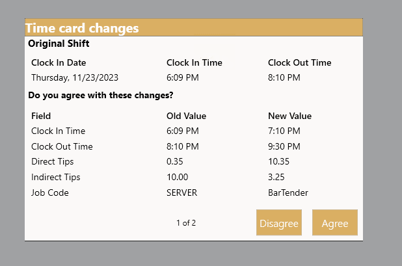
Task: Select old Direct Tips value '0.35'
Action: [175, 162]
